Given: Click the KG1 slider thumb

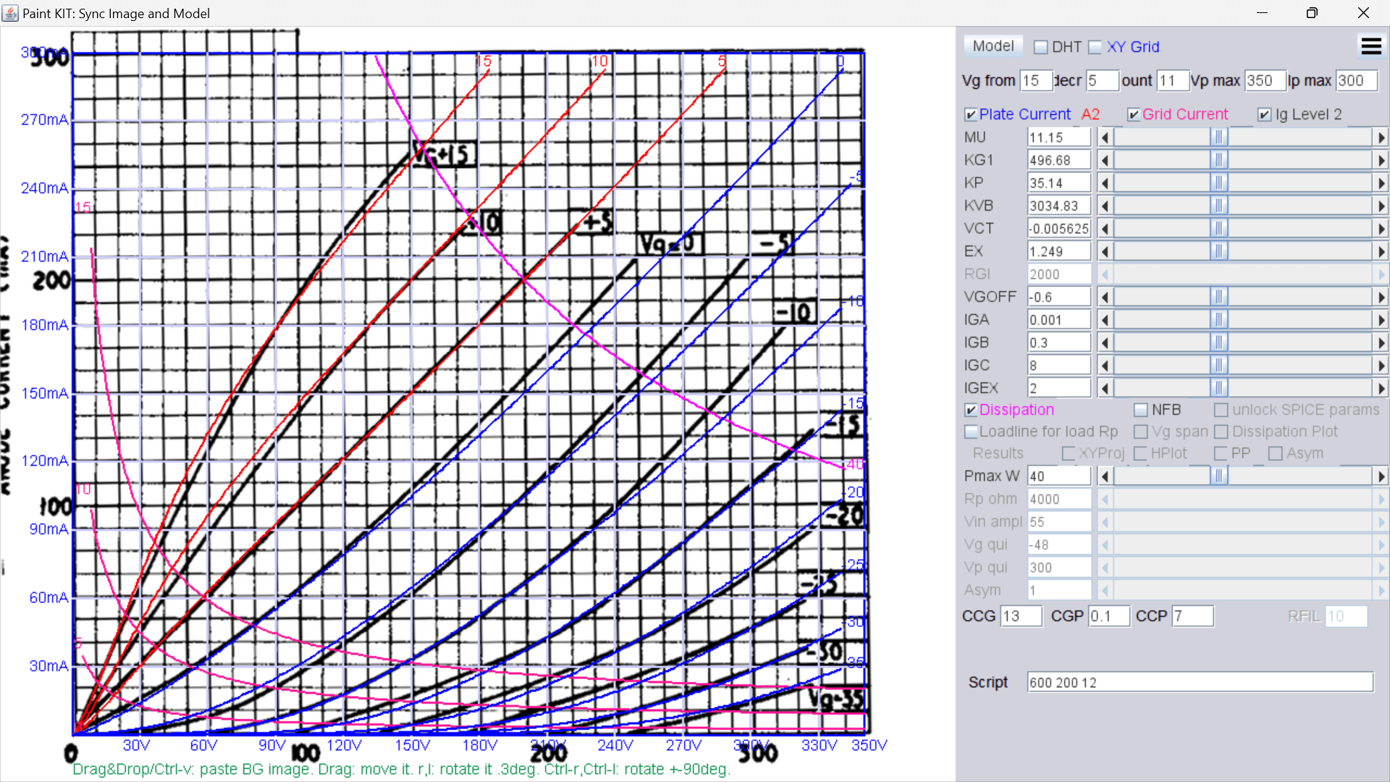Looking at the screenshot, I should (x=1219, y=160).
